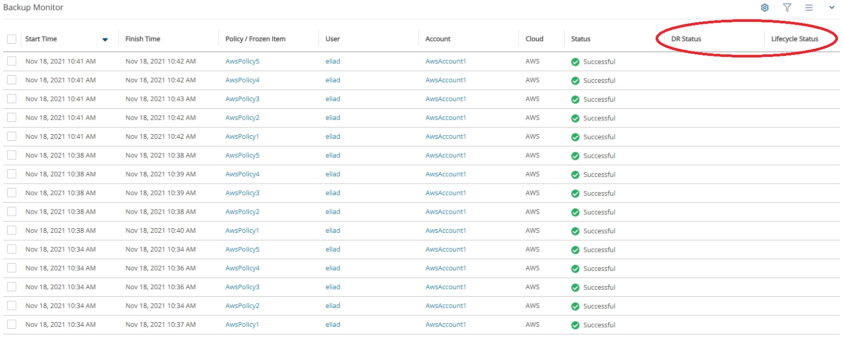Viewport: 843px width, 339px height.
Task: Open user eliad link in first row
Action: coord(333,61)
